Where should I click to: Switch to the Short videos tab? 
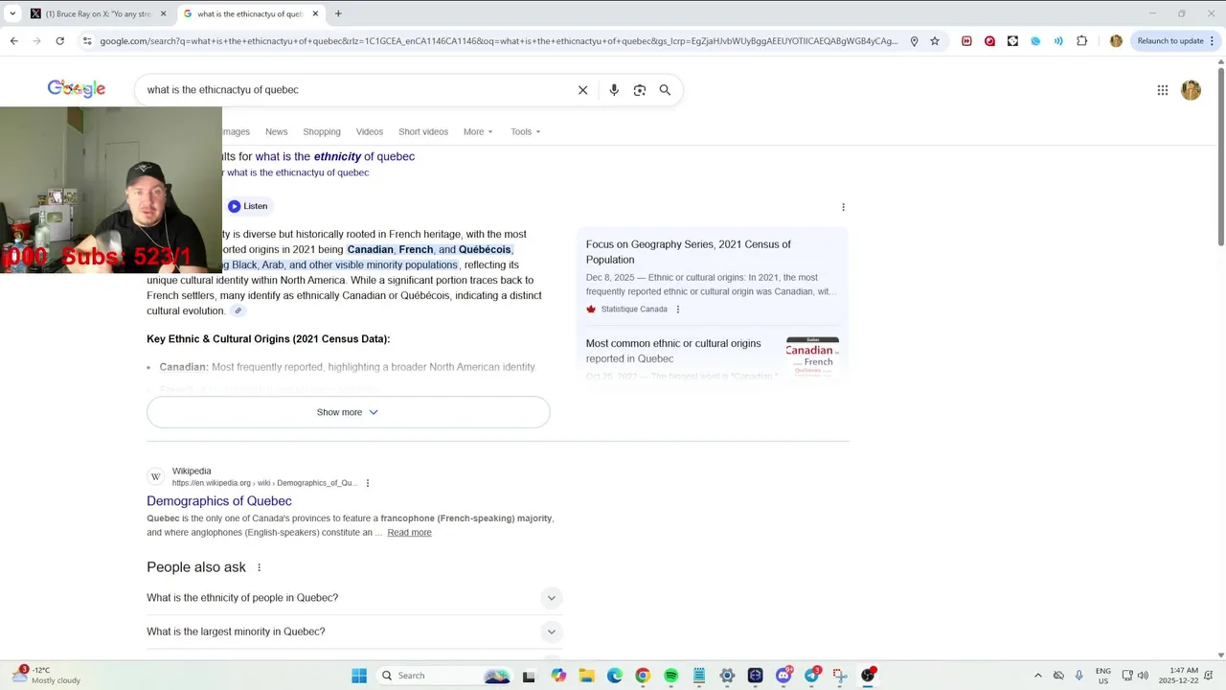tap(423, 131)
